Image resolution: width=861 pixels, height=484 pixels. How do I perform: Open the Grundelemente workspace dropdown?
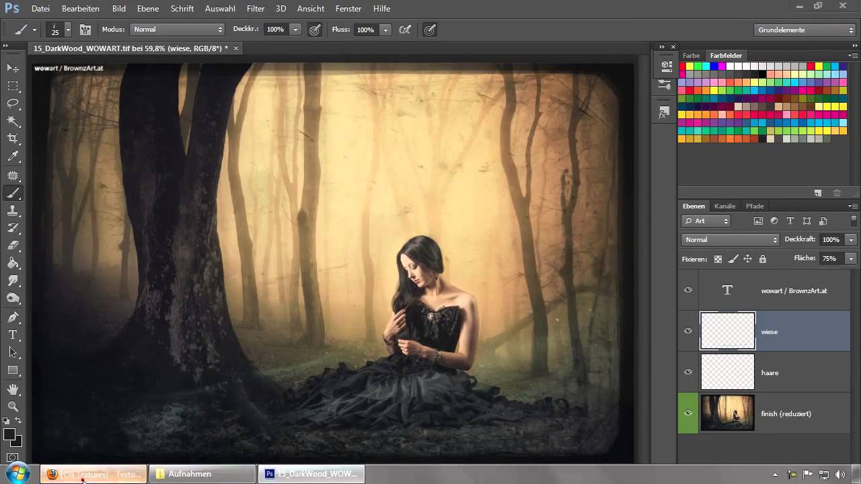pyautogui.click(x=804, y=30)
